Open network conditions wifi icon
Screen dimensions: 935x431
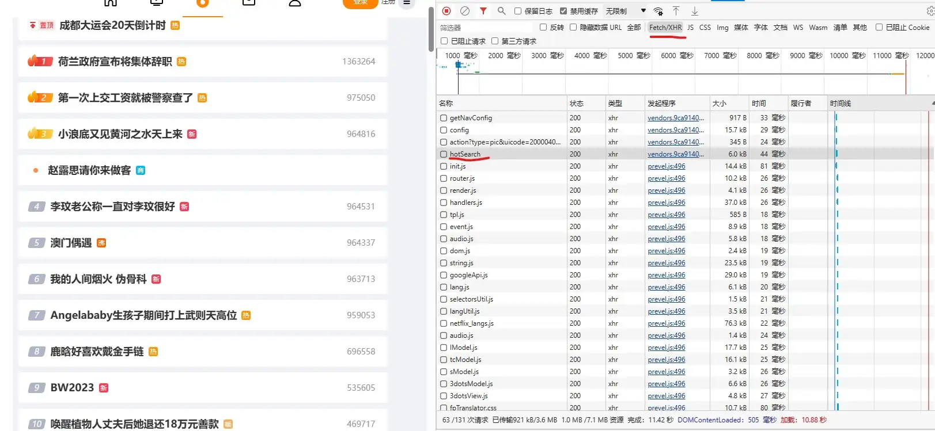tap(658, 11)
